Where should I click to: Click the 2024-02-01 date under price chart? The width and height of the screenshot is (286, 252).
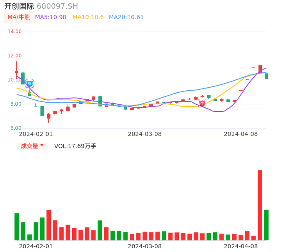click(x=36, y=134)
